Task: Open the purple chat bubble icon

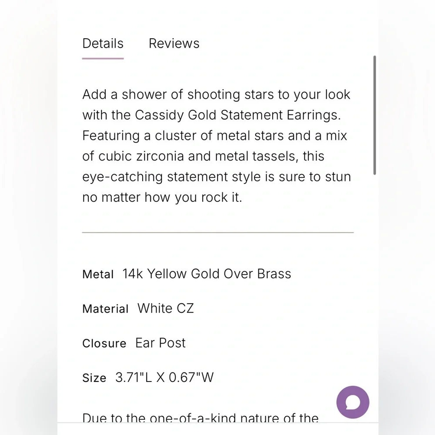Action: coord(353,402)
